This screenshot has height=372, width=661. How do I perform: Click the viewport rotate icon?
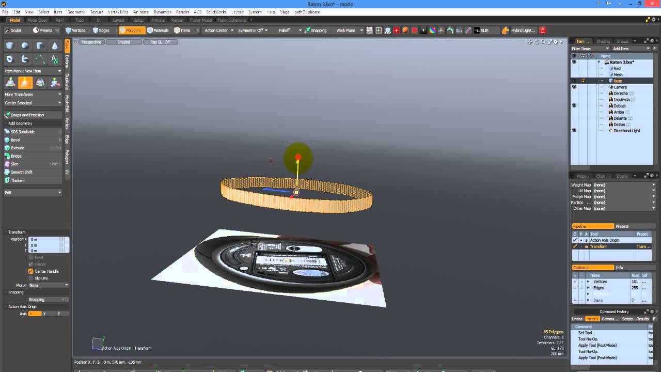pos(537,42)
